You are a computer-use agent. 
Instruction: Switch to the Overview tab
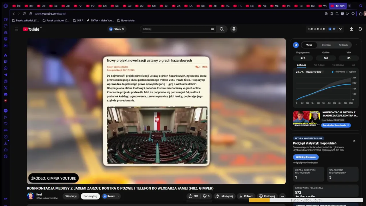[326, 45]
